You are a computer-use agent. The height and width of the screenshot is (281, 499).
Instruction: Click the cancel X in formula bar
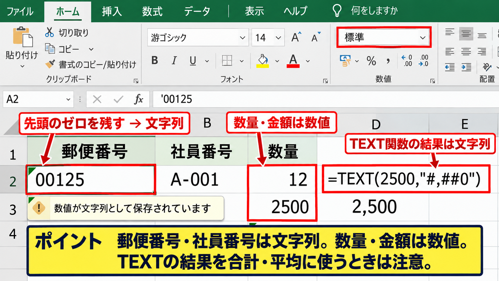[x=97, y=99]
